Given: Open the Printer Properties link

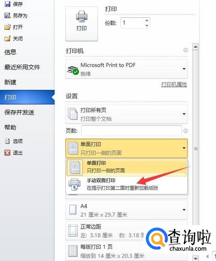Looking at the screenshot, I should (174, 84).
